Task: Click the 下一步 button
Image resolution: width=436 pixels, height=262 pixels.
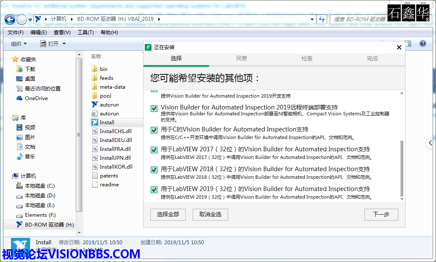Action: (381, 215)
